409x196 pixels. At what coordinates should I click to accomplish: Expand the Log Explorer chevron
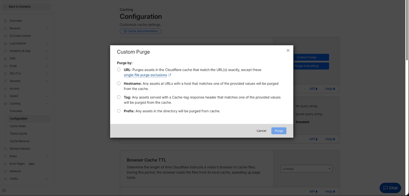tap(47, 43)
